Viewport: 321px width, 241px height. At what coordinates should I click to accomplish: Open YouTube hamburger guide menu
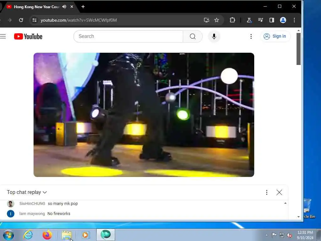pyautogui.click(x=3, y=36)
